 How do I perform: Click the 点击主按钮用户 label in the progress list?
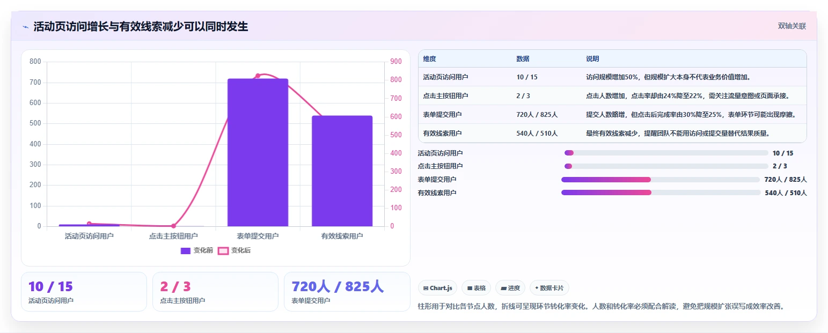[440, 166]
